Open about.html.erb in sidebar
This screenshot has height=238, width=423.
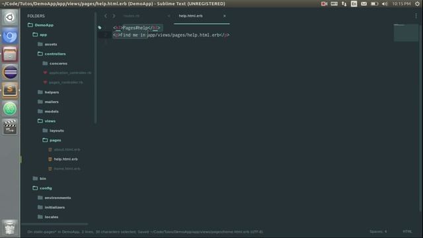coord(64,149)
